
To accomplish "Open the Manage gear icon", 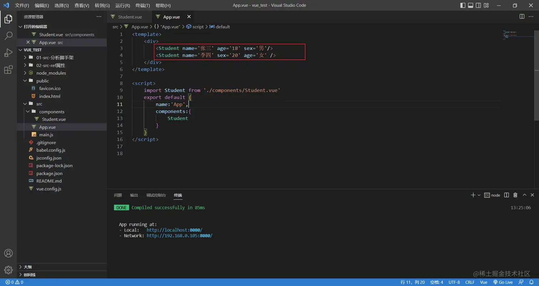I will click(x=8, y=270).
